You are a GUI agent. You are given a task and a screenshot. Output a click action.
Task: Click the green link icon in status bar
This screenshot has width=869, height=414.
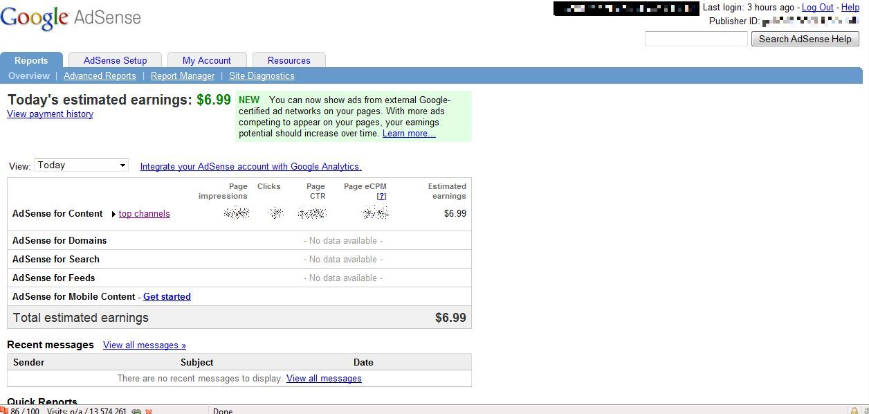136,411
